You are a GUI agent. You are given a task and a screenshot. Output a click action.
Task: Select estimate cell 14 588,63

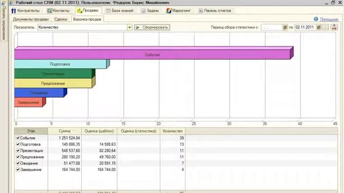pyautogui.click(x=99, y=144)
